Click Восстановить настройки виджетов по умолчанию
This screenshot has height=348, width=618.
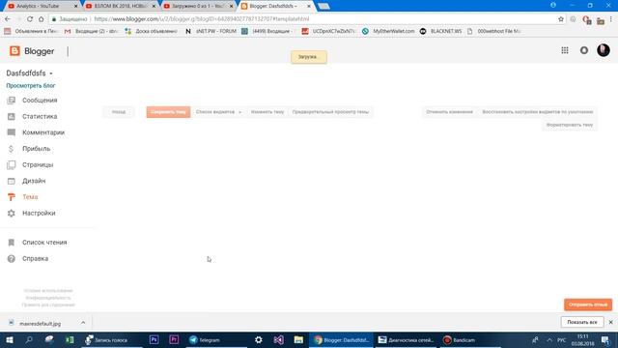click(538, 112)
